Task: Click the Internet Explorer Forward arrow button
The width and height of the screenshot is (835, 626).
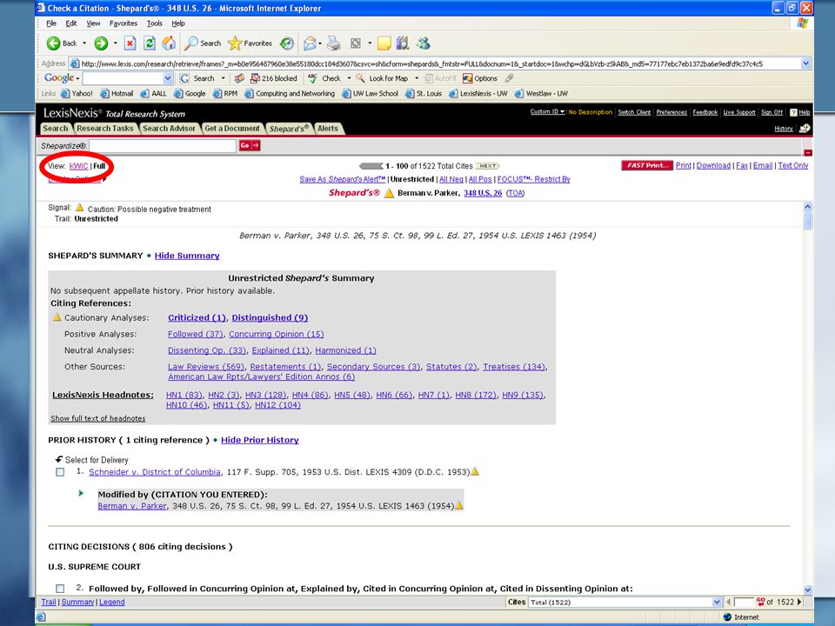Action: click(101, 43)
